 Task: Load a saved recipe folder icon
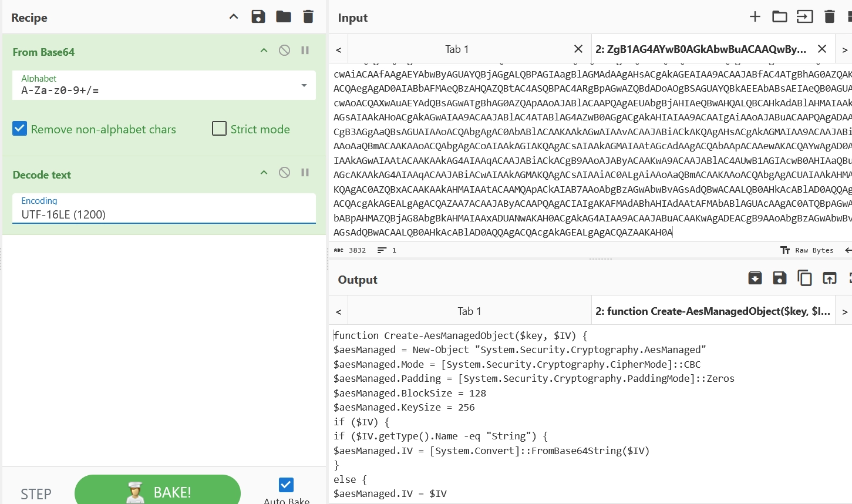(284, 17)
